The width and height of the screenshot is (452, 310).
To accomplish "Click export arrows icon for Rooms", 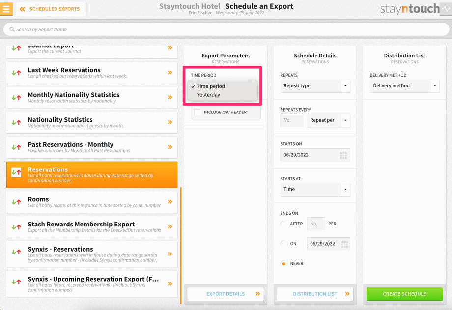I will click(x=16, y=202).
